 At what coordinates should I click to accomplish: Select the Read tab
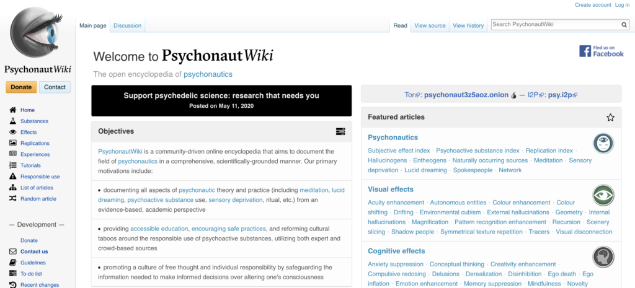tap(400, 25)
